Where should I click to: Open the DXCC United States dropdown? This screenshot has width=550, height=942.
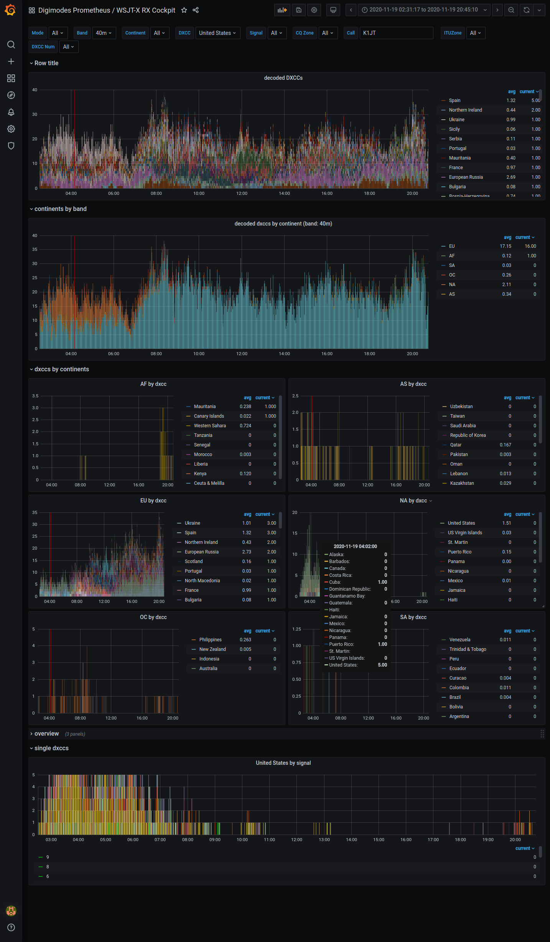218,33
